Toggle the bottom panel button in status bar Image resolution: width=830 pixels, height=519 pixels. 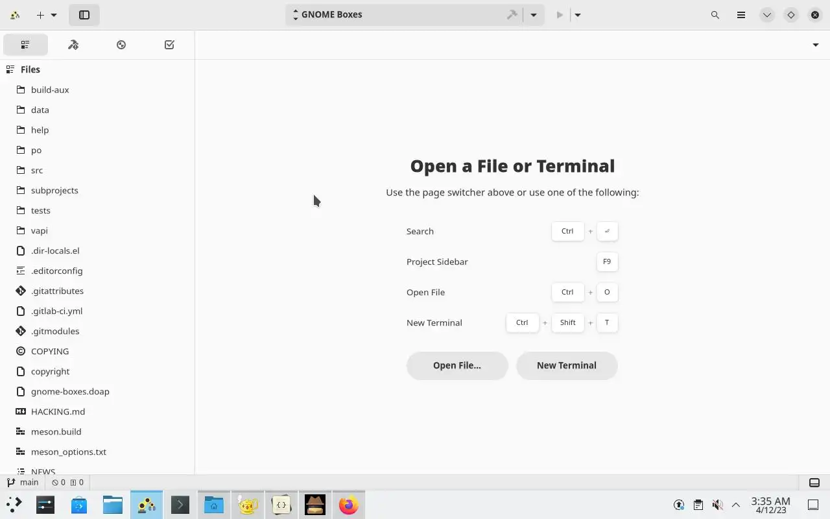814,483
